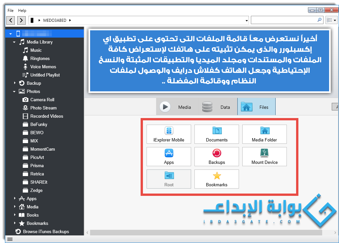Screen dimensions: 339x243
Task: Open the SHAREit album
Action: coord(39,182)
